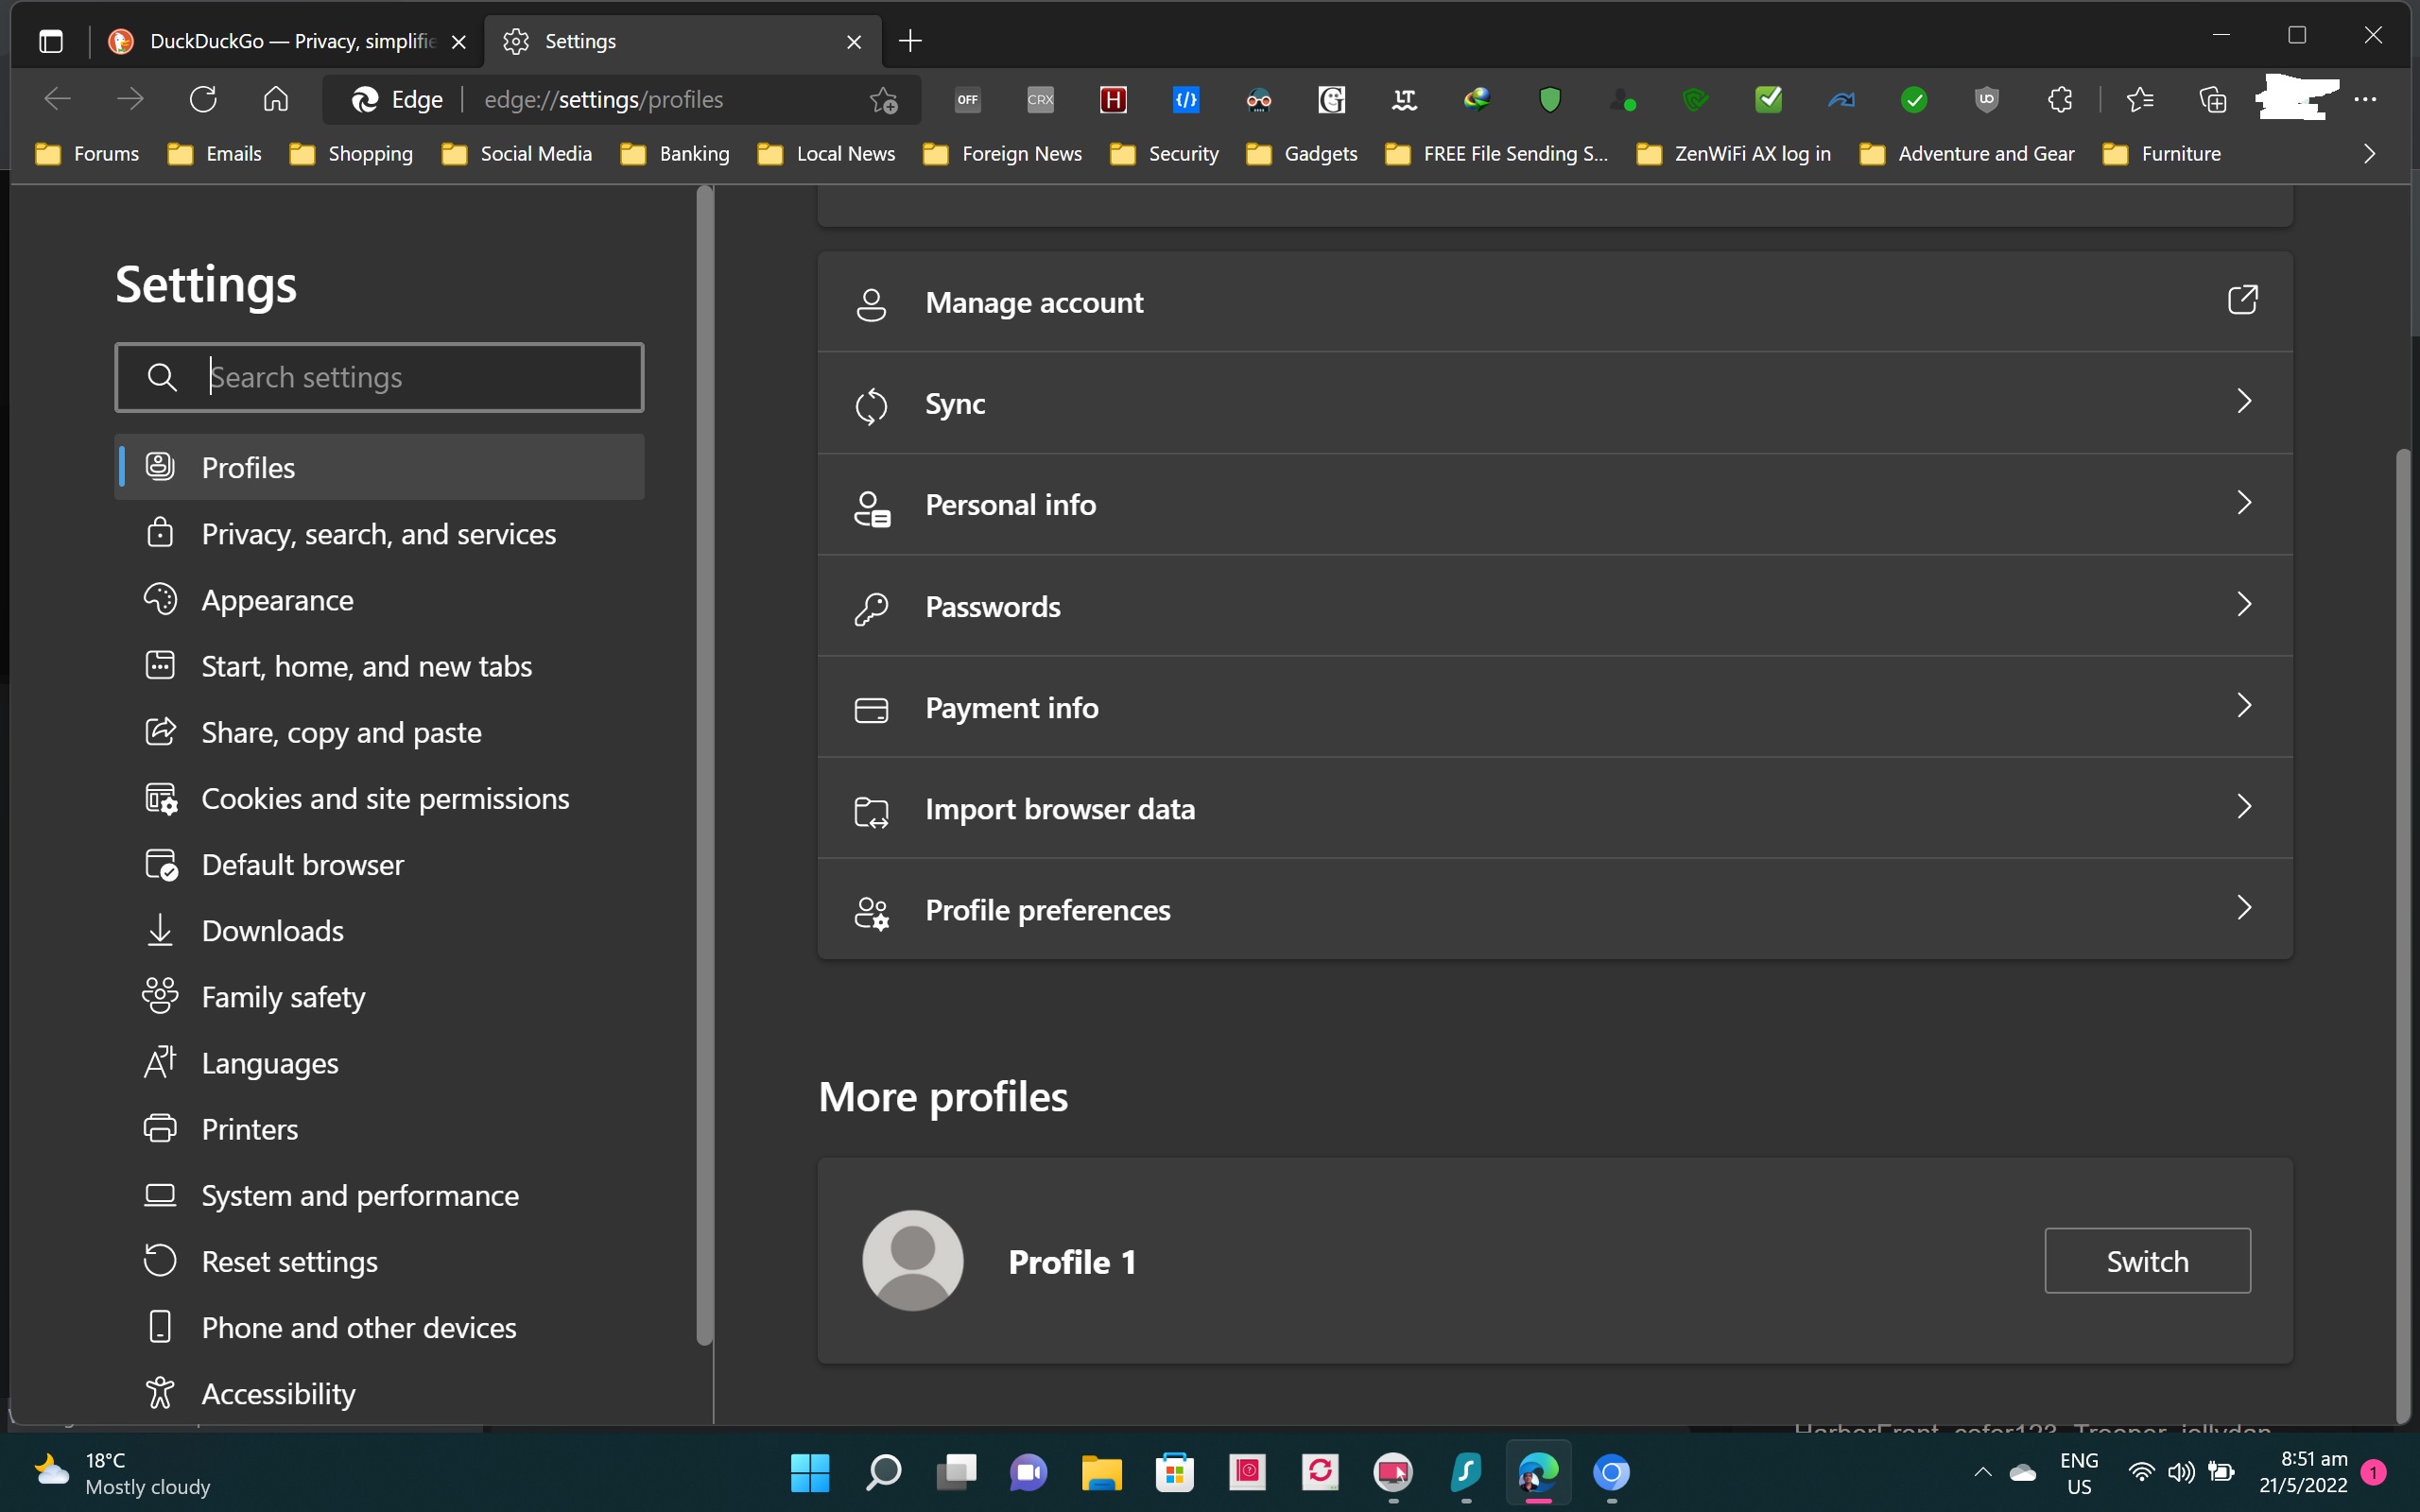The width and height of the screenshot is (2420, 1512).
Task: Click the LanguageTool LT extension icon
Action: pos(1404,99)
